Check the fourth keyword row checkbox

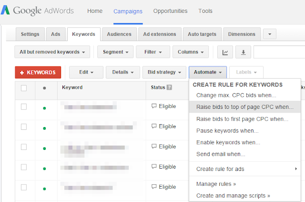pos(24,167)
